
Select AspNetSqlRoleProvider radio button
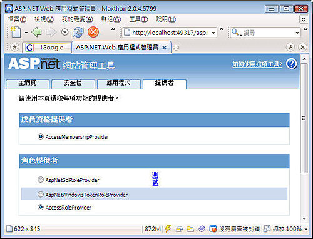click(x=41, y=180)
